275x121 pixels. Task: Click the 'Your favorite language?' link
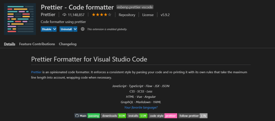141,107
